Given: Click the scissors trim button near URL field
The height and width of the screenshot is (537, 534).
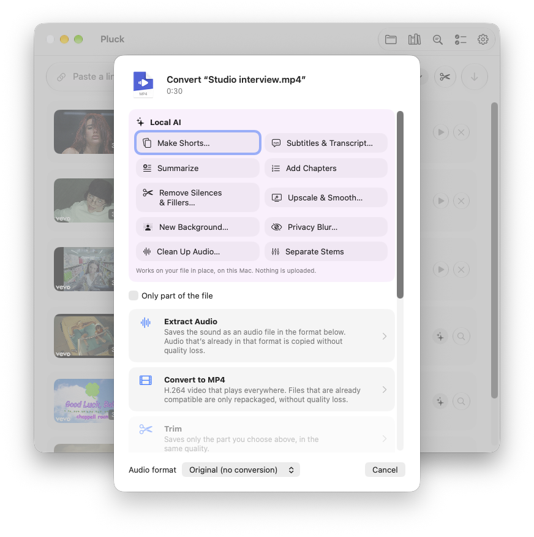Looking at the screenshot, I should coord(445,77).
